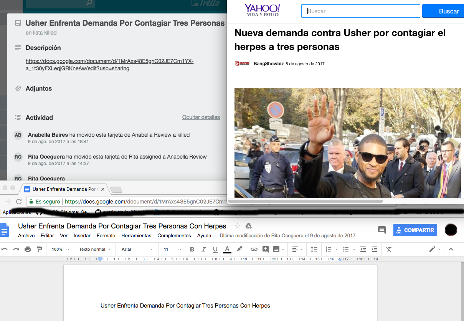Click Ocultar detalles link in Trello
Screen dimensions: 464x321
(x=201, y=117)
